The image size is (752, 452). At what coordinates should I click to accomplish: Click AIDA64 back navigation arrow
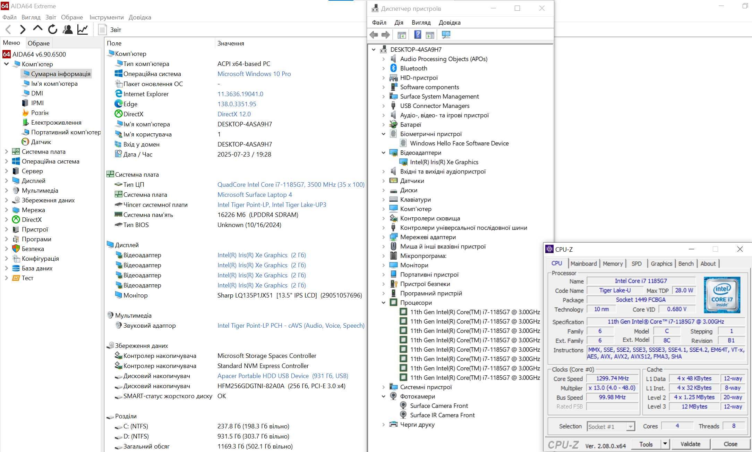[9, 30]
